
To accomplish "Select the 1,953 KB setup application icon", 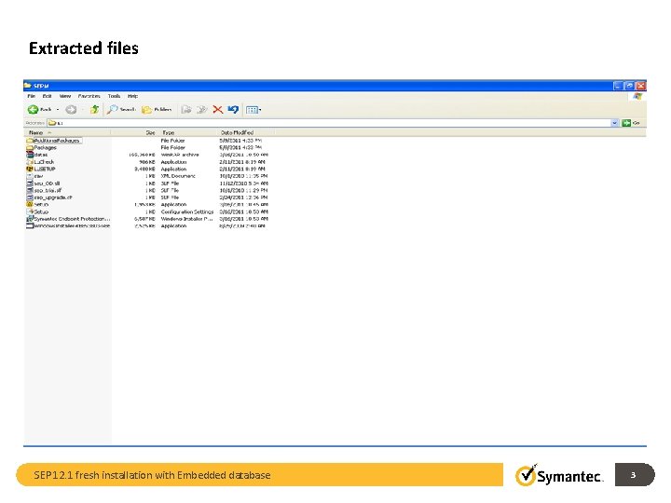I will [x=30, y=204].
